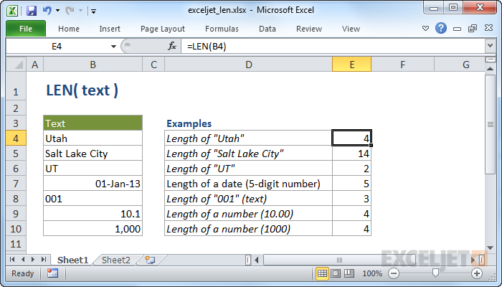Open the Name Box dropdown arrow

pos(114,46)
